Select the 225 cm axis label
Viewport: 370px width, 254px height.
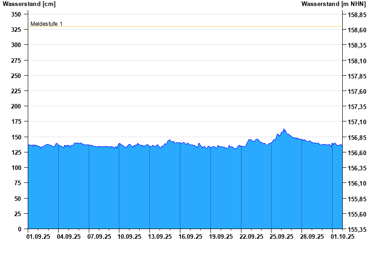[16, 91]
